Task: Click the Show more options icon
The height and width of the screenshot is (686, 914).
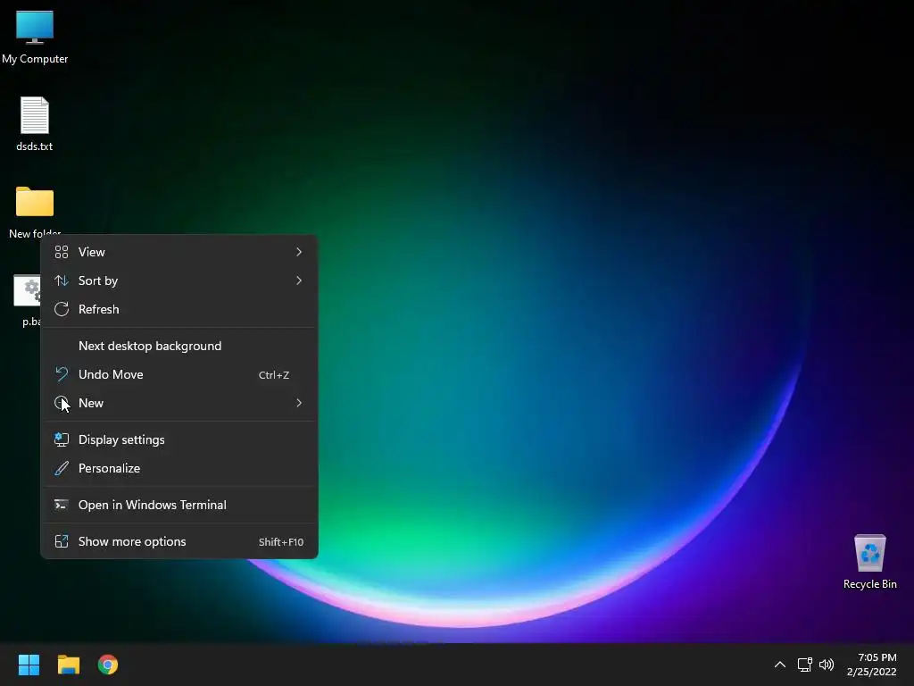Action: (x=62, y=542)
